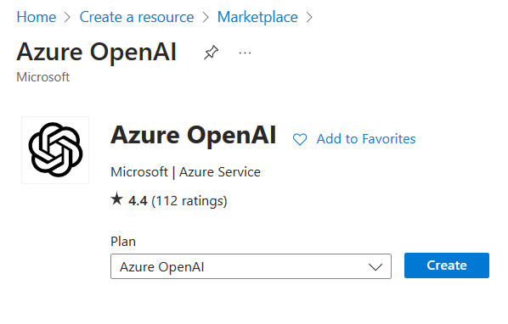The image size is (508, 324).
Task: Click the blue Create button
Action: 447,265
